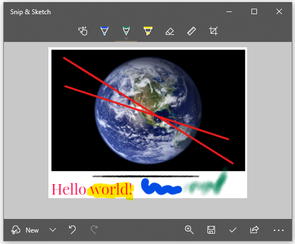Screen dimensions: 295x244
Task: Click the grayed-out Redo arrow
Action: (x=94, y=230)
